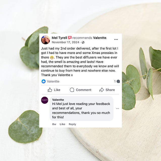Viewport: 161px width, 161px height.
Task: Open comment options three-dot menu
Action: coord(118,109)
